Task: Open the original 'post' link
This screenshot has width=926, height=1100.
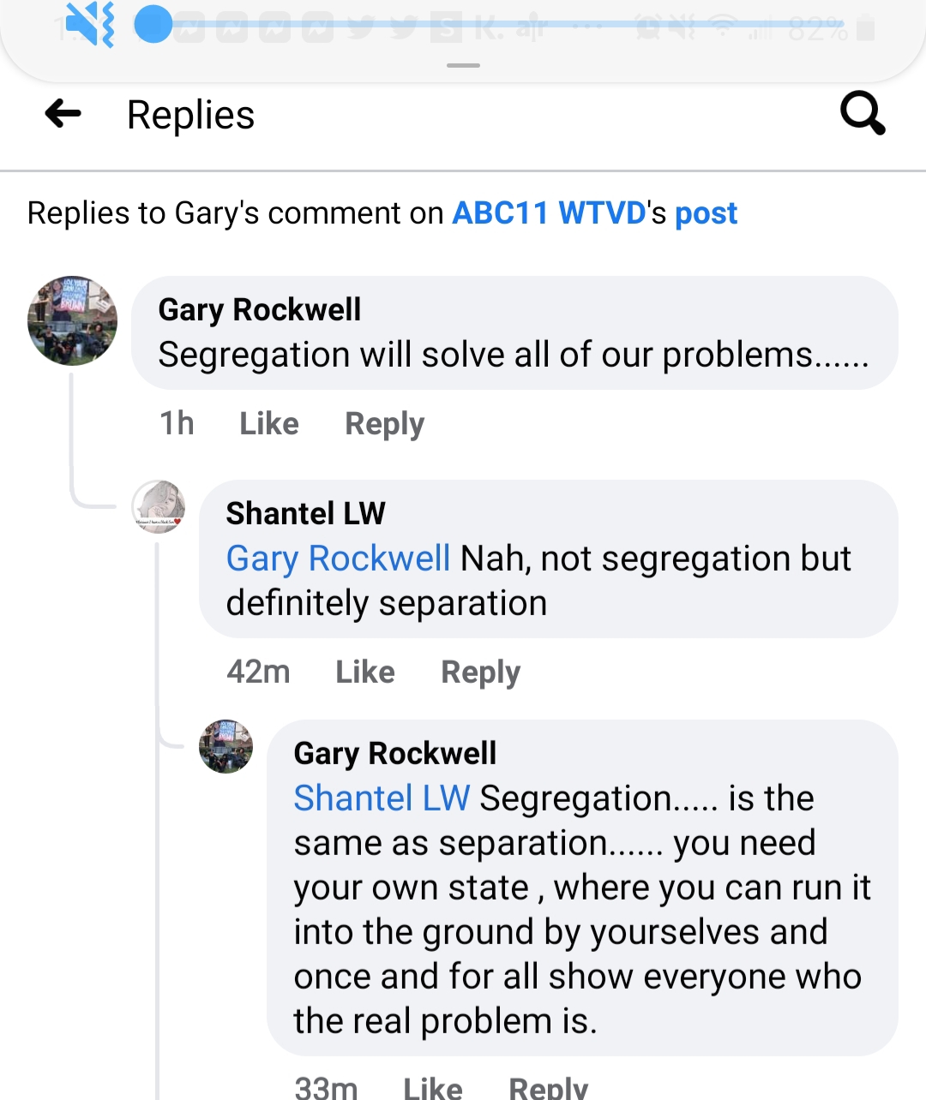Action: [x=706, y=213]
